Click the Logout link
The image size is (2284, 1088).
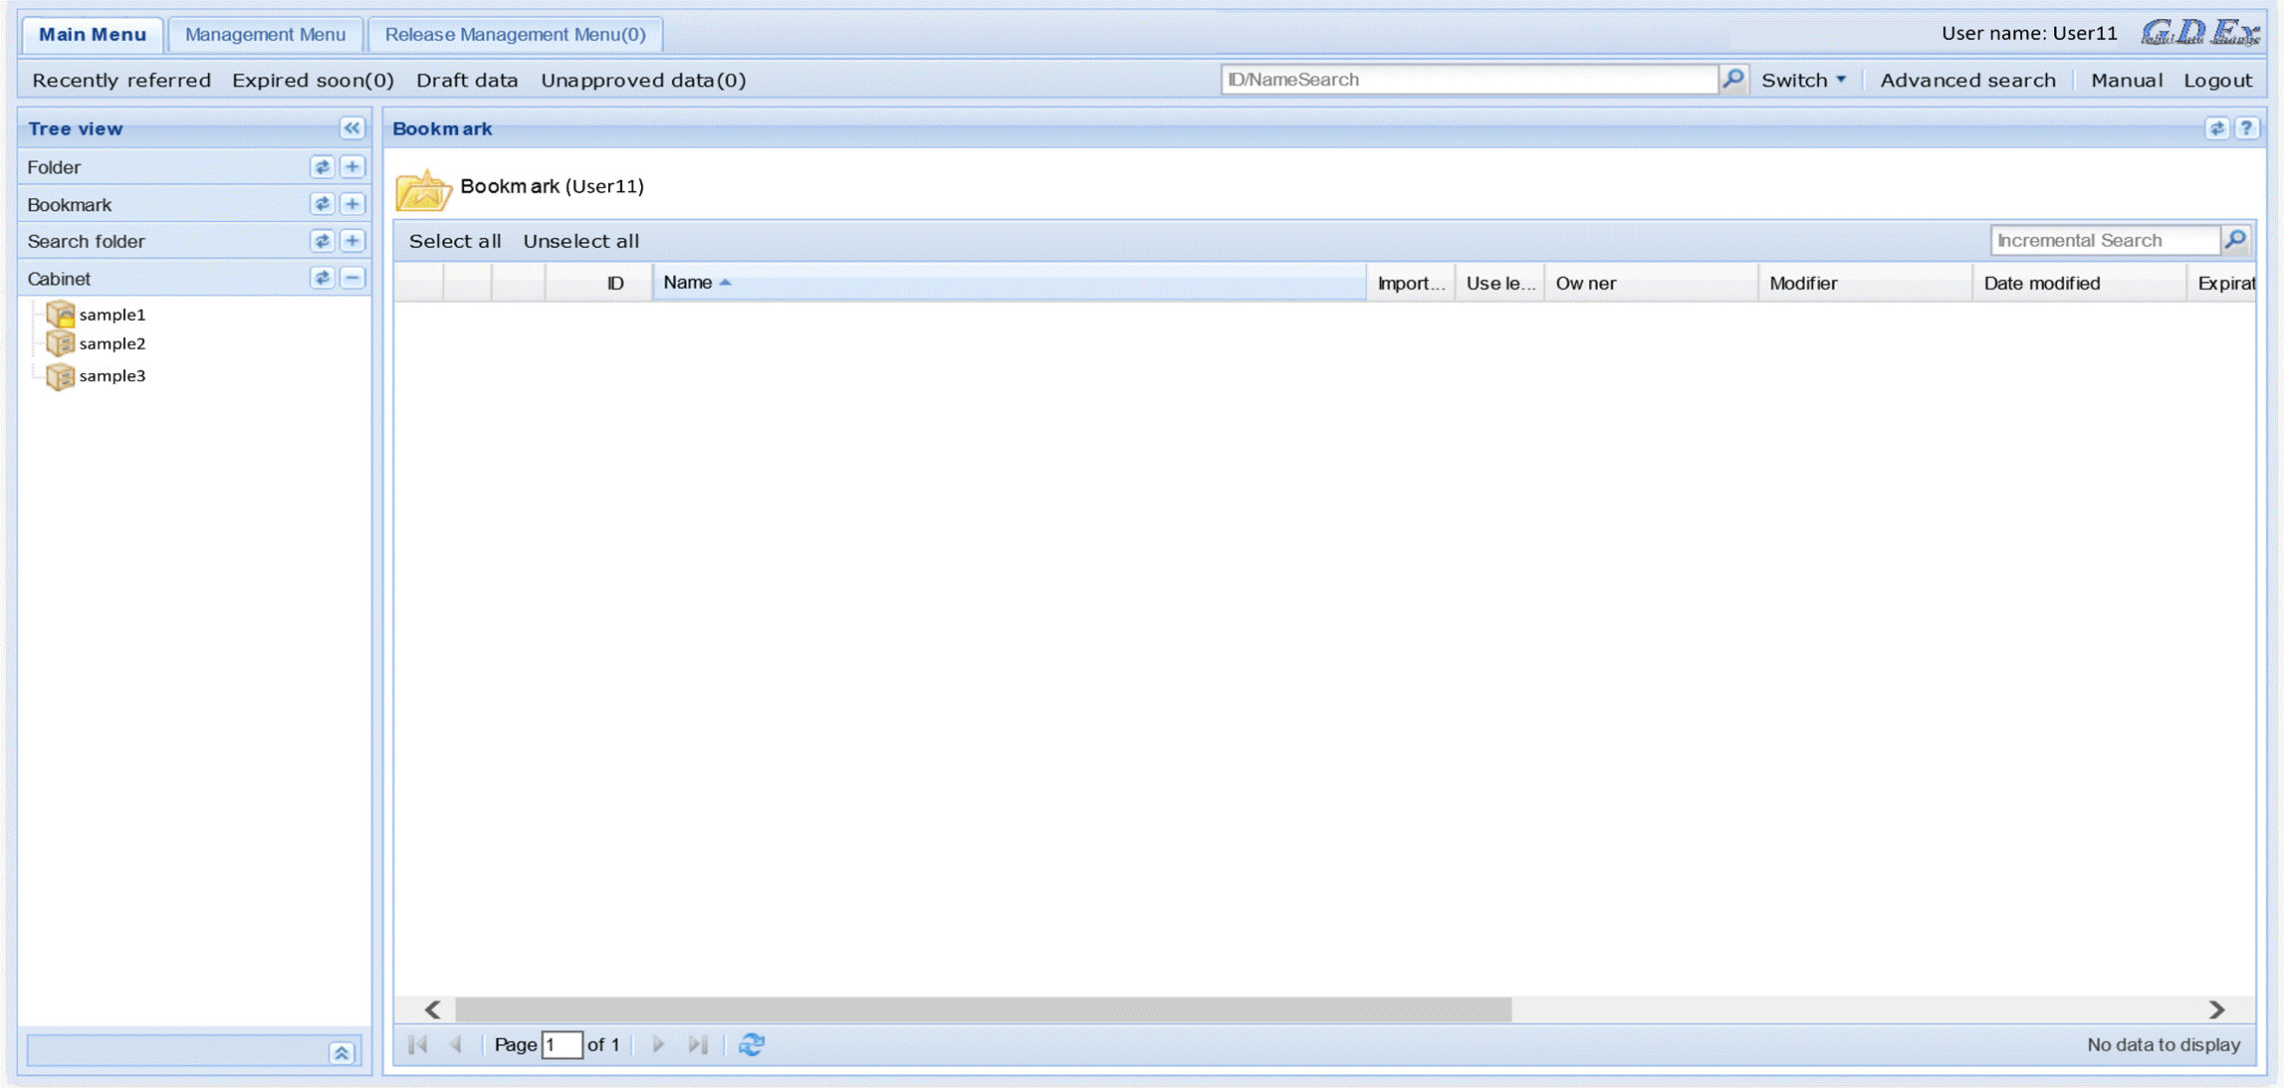[x=2217, y=80]
